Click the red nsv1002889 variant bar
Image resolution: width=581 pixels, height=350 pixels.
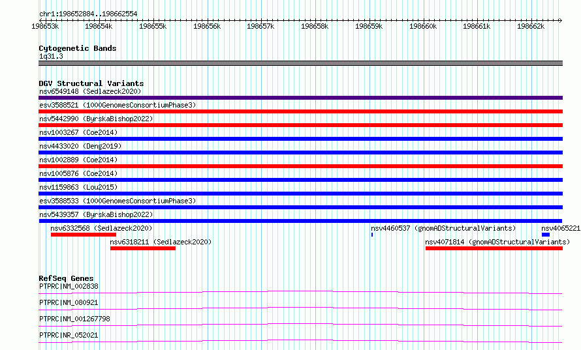(x=300, y=166)
